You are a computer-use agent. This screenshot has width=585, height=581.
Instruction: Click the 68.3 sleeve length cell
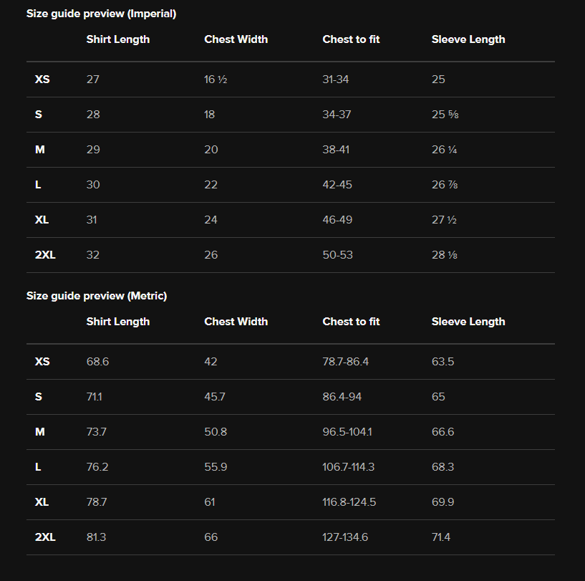pos(443,467)
